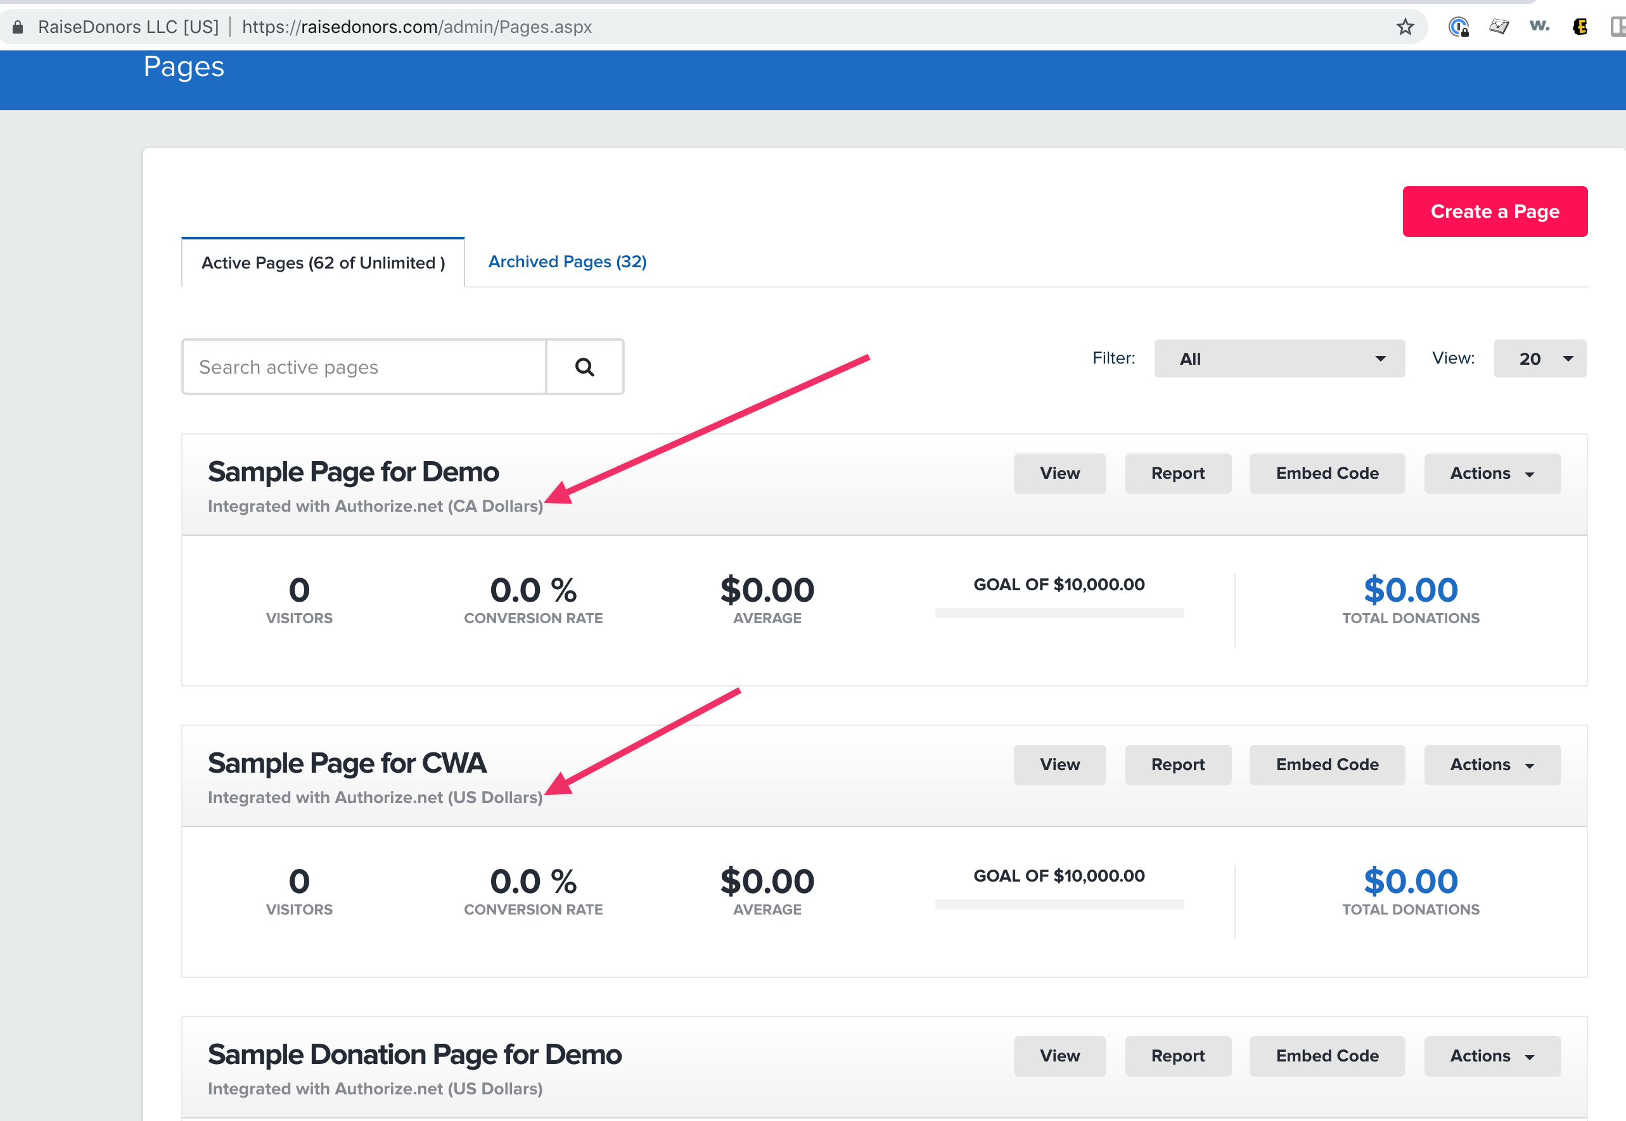The height and width of the screenshot is (1121, 1626).
Task: Expand Actions menu for Sample Page for CWA
Action: click(1492, 765)
